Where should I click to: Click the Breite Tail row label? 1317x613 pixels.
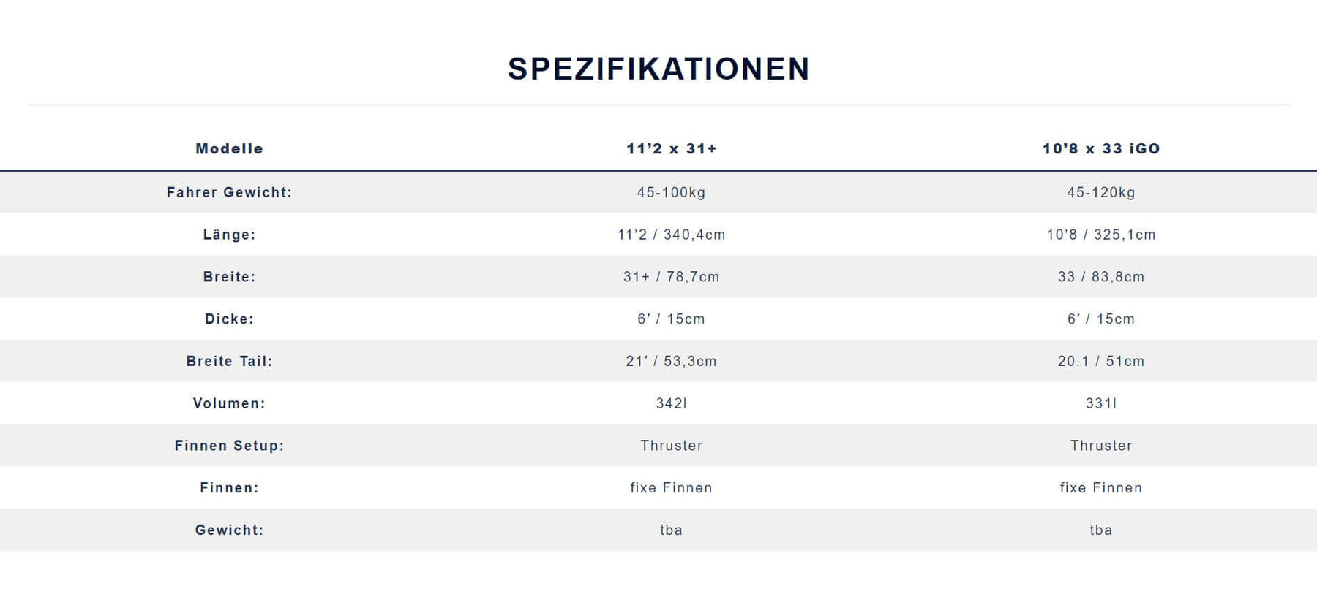(x=229, y=361)
